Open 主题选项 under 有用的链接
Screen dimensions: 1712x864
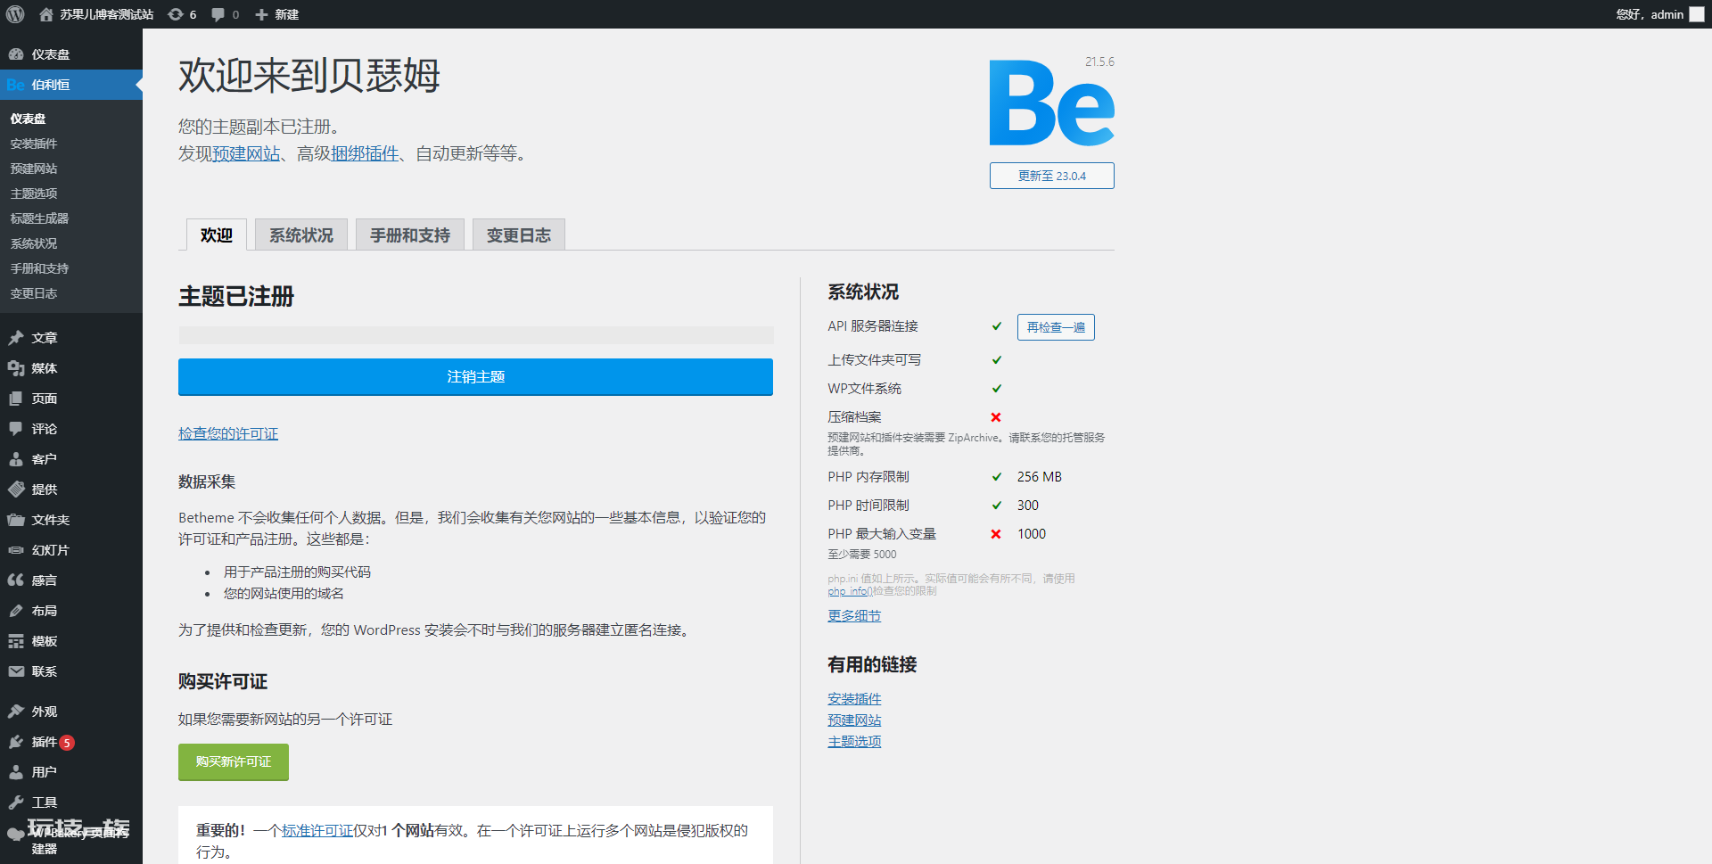click(854, 742)
